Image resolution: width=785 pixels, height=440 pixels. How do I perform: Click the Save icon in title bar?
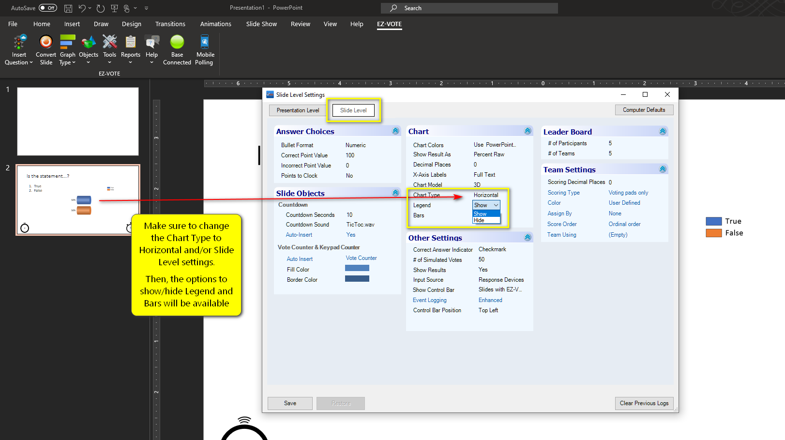click(x=68, y=8)
